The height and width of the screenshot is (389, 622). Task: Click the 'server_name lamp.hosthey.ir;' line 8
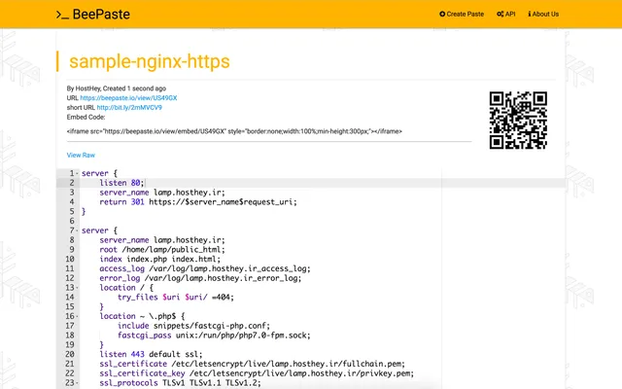tap(162, 240)
